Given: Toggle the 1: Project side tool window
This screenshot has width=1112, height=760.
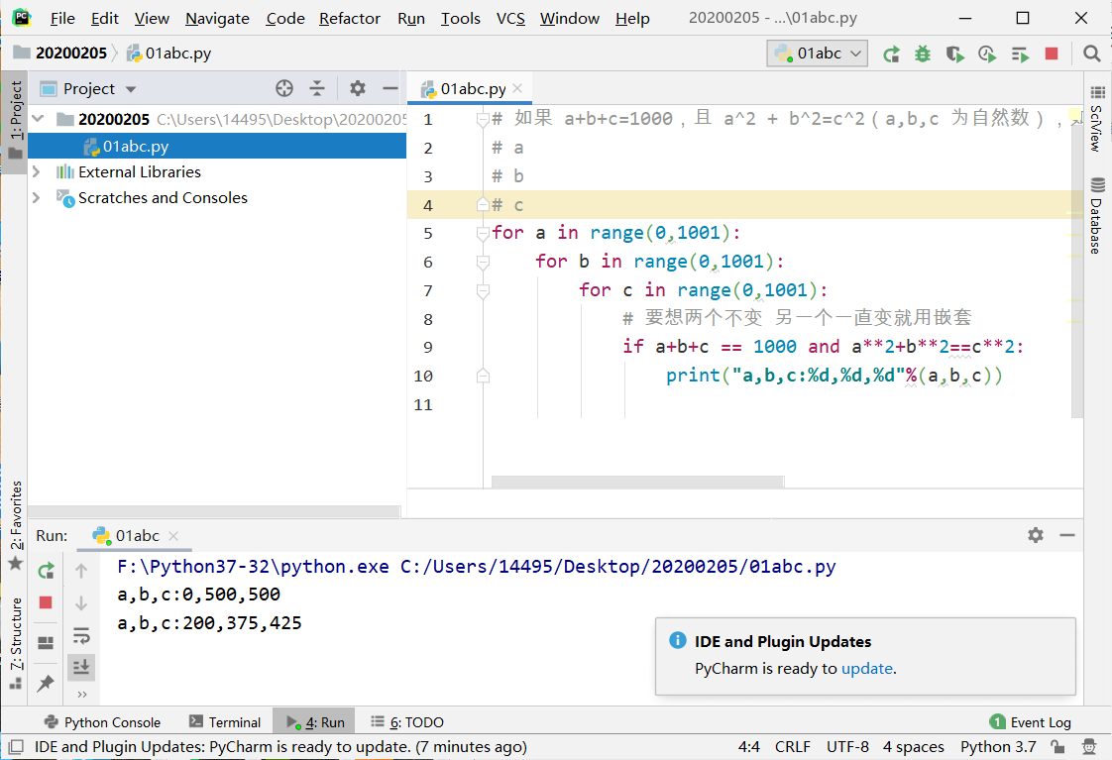Looking at the screenshot, I should pos(15,121).
